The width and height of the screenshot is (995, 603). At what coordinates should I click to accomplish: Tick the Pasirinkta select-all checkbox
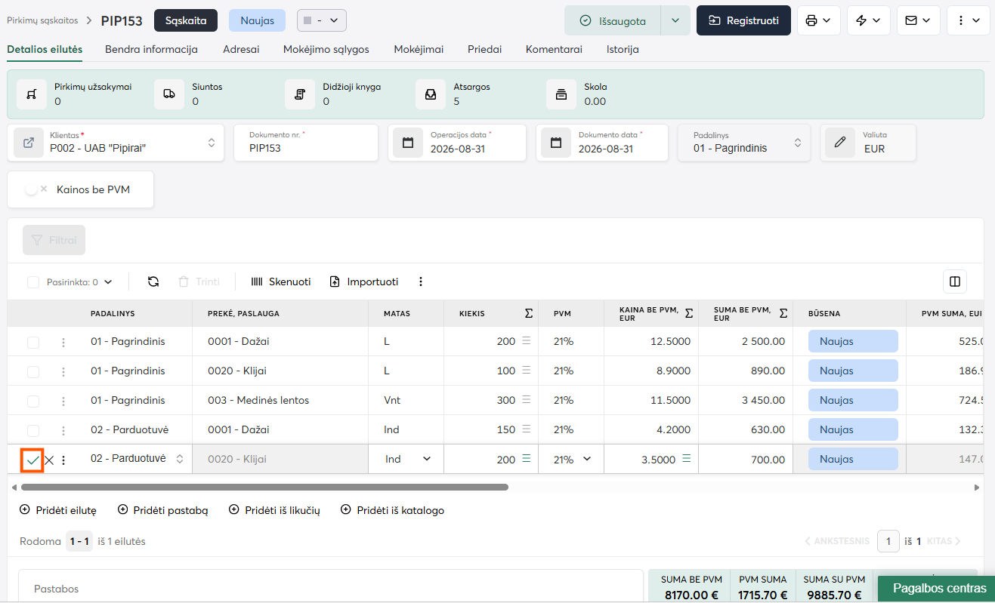coord(33,282)
